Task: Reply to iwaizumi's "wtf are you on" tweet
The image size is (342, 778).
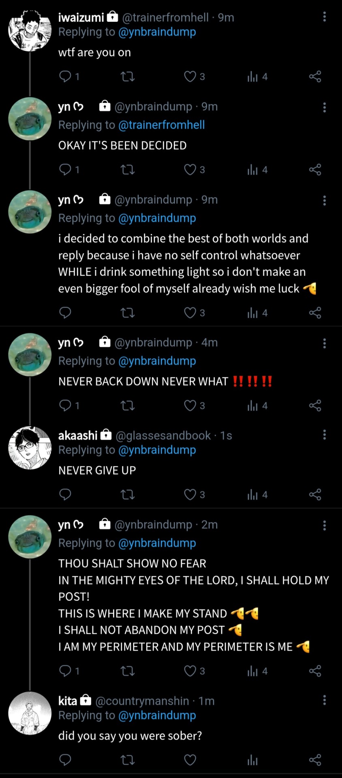Action: (65, 76)
